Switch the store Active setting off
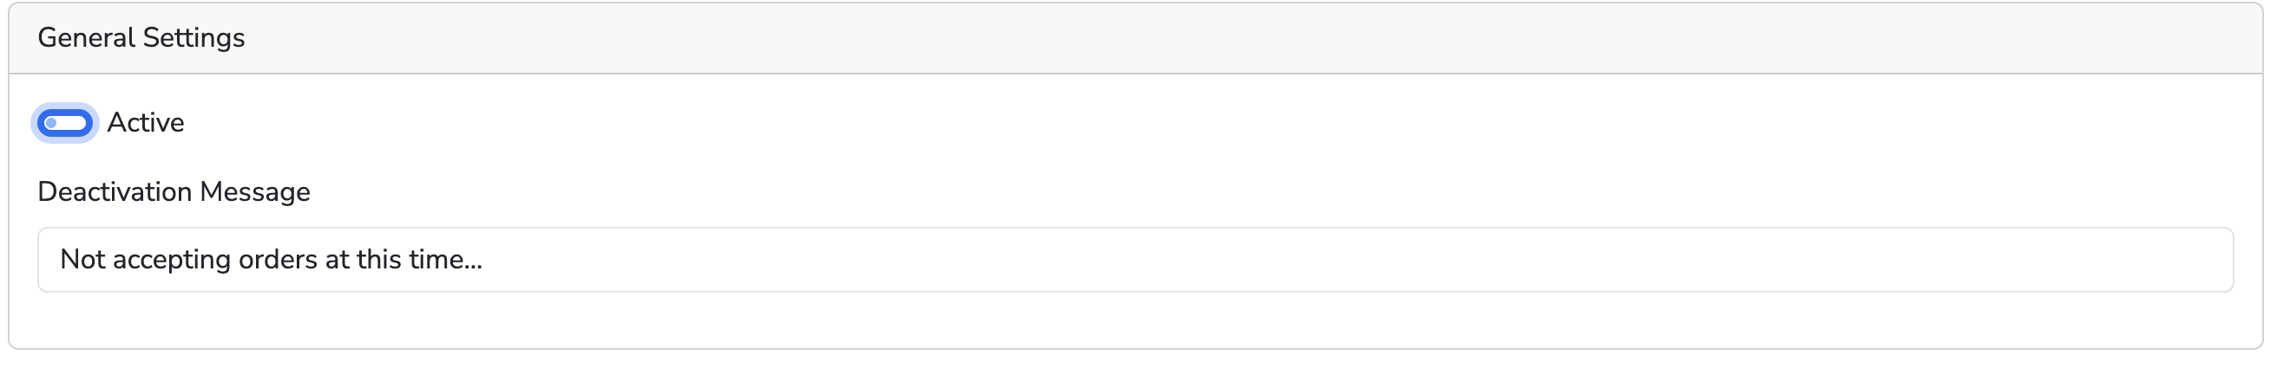Screen dimensions: 2277x368 point(64,123)
